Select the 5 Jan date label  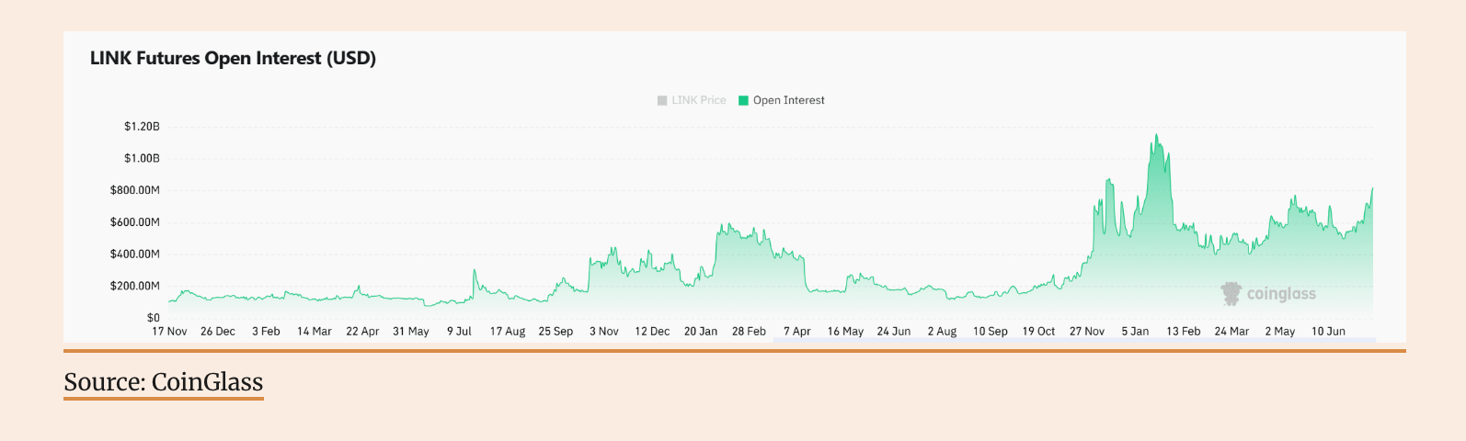pos(1135,332)
